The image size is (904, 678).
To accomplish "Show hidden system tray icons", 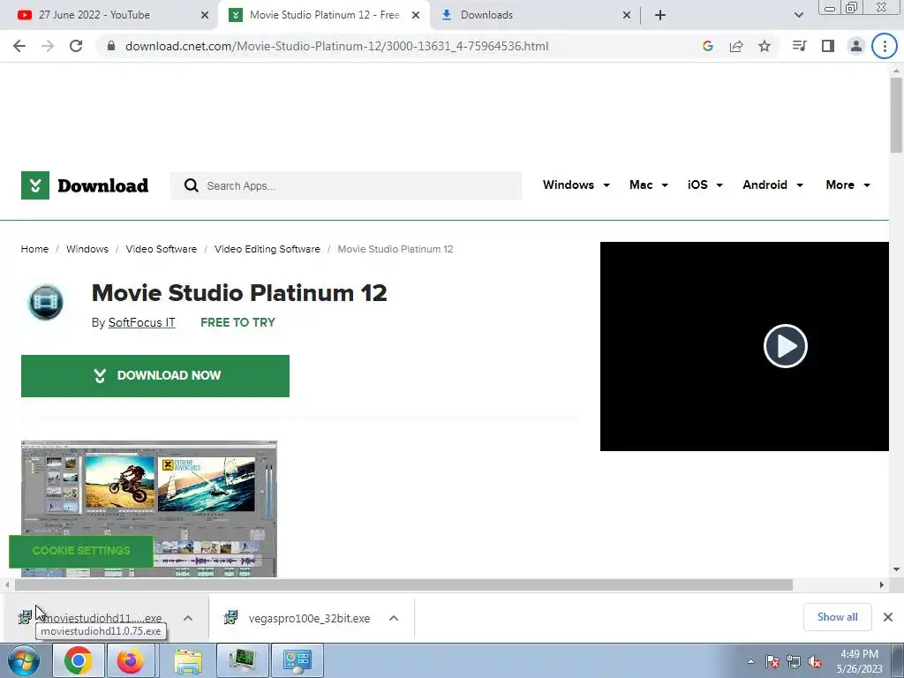I will (x=750, y=661).
